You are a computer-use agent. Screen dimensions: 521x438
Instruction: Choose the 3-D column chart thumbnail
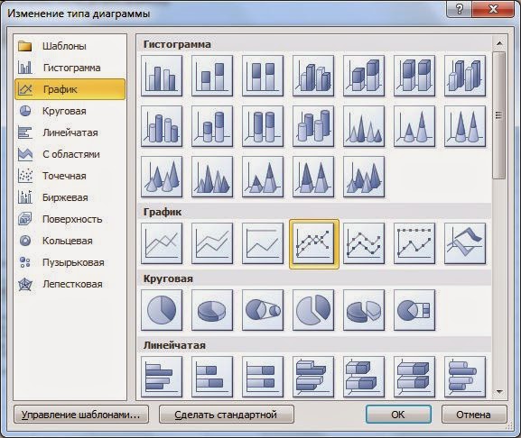[464, 76]
